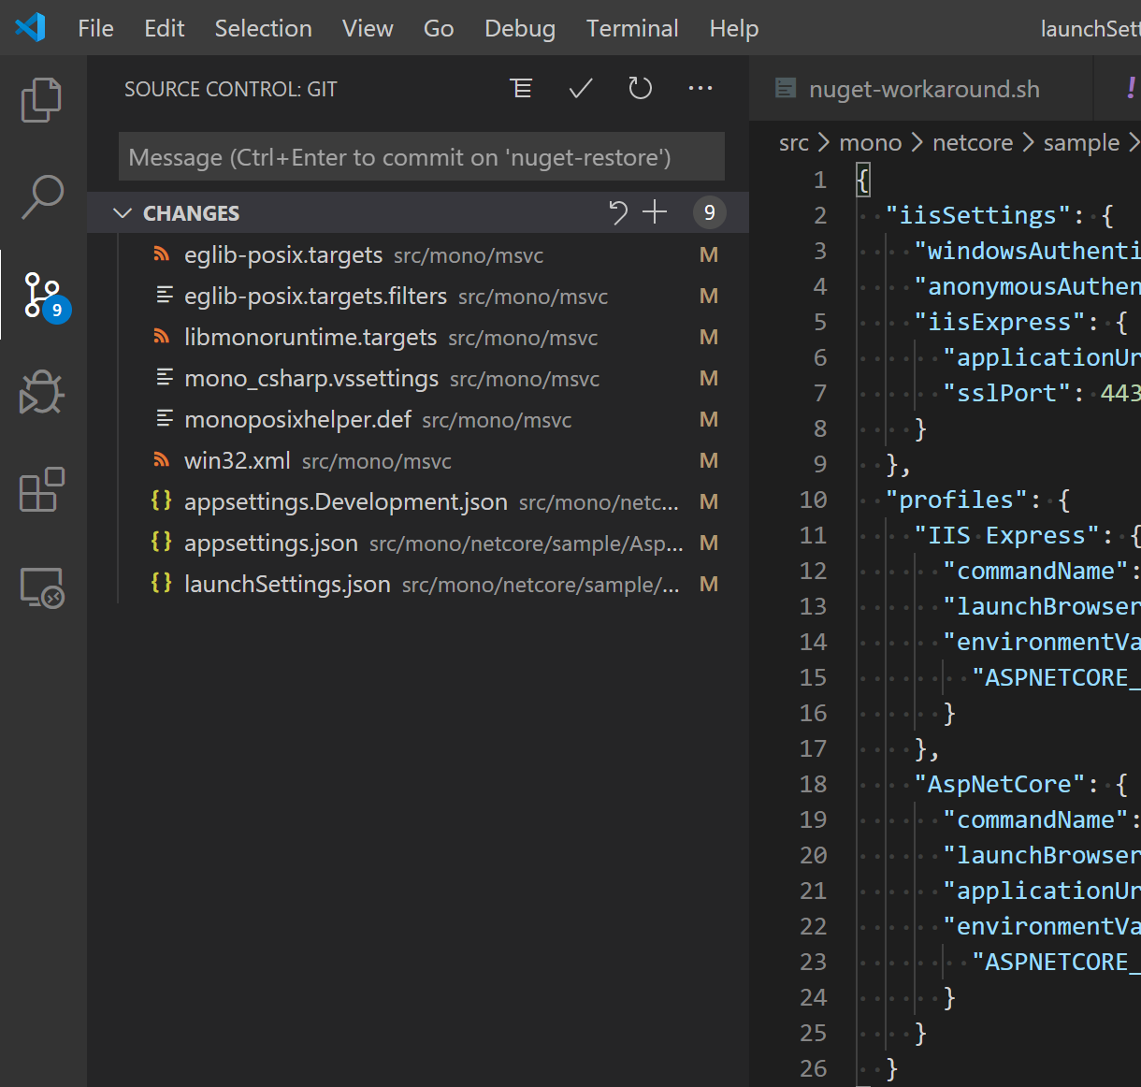Viewport: 1141px width, 1087px height.
Task: Open the Terminal menu
Action: point(632,28)
